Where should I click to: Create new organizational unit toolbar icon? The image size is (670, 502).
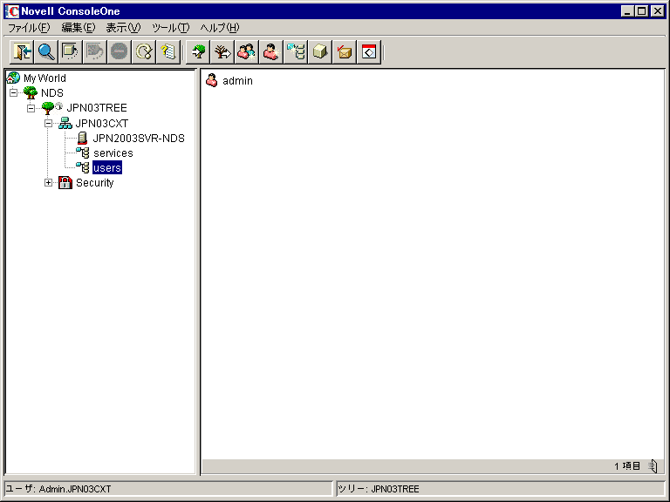[x=296, y=52]
